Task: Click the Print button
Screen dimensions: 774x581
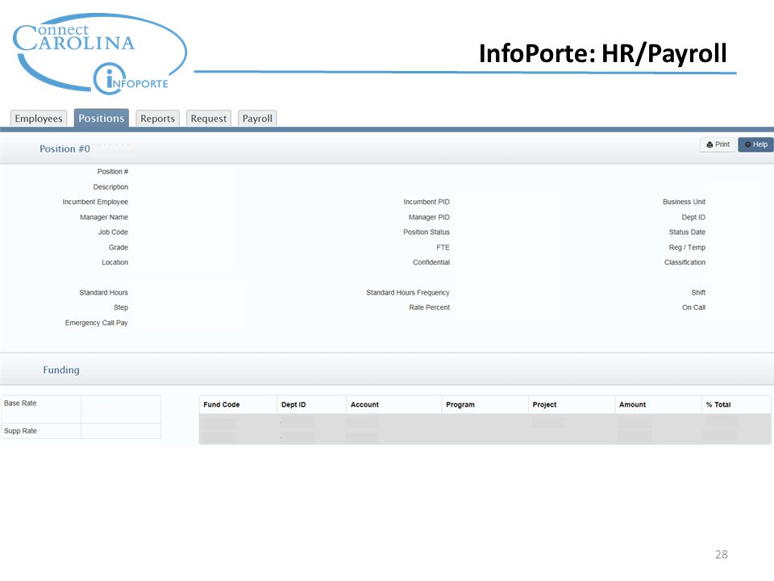Action: pyautogui.click(x=718, y=144)
